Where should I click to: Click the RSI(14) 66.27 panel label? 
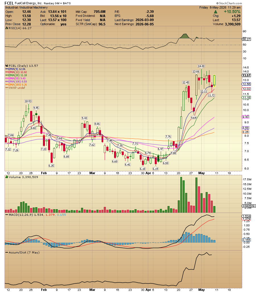click(x=20, y=28)
